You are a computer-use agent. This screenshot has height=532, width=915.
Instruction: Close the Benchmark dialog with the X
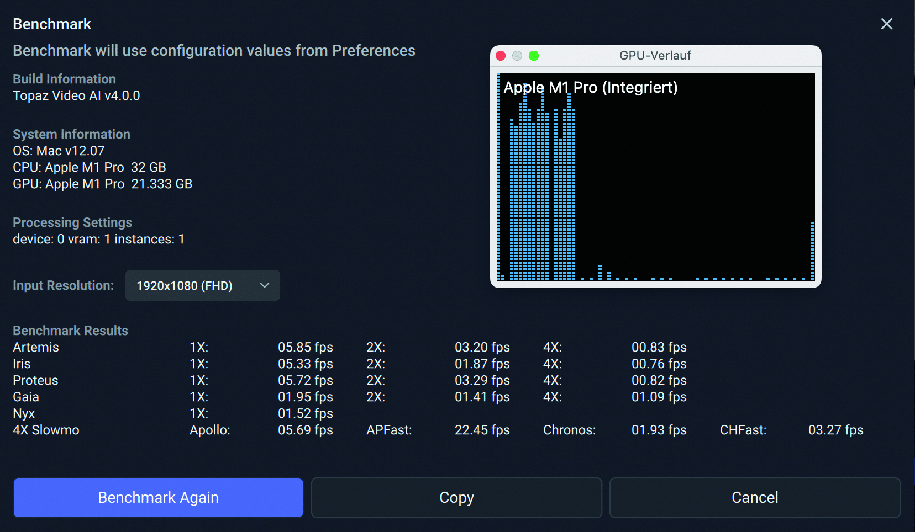click(x=886, y=24)
